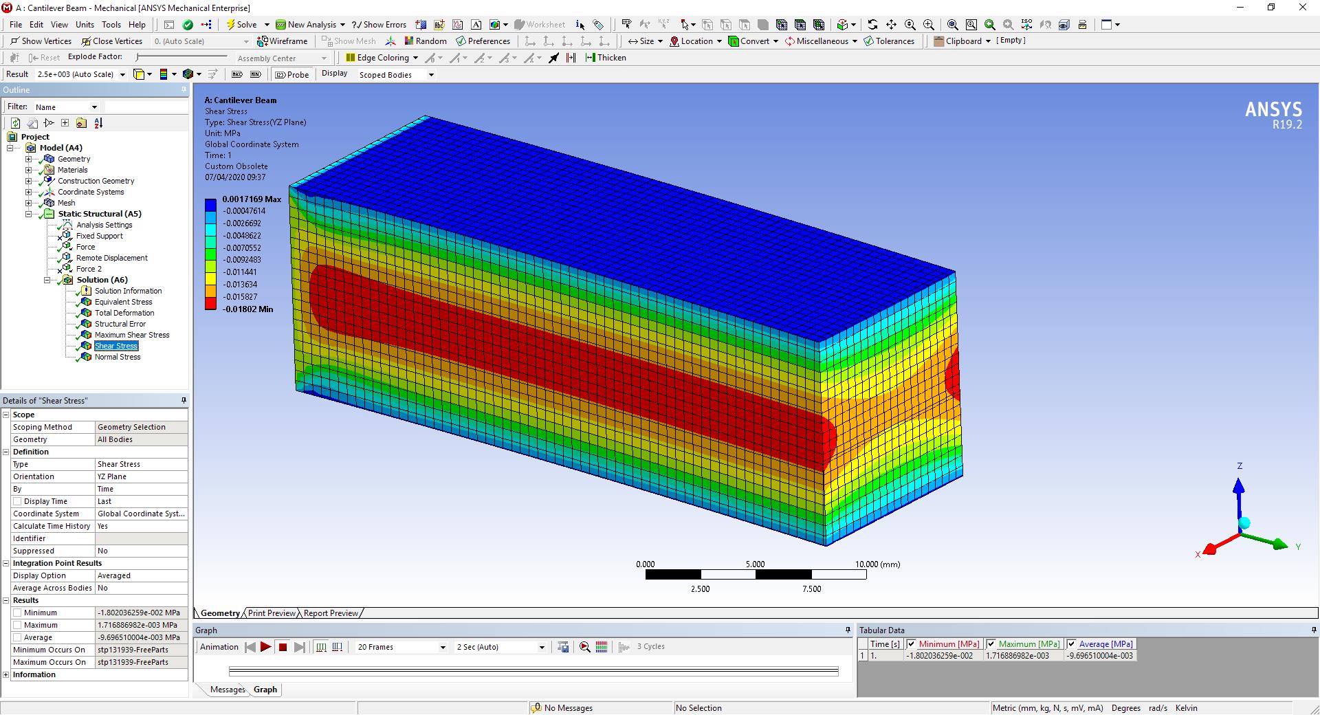Click the Solve lightning icon

(x=231, y=25)
